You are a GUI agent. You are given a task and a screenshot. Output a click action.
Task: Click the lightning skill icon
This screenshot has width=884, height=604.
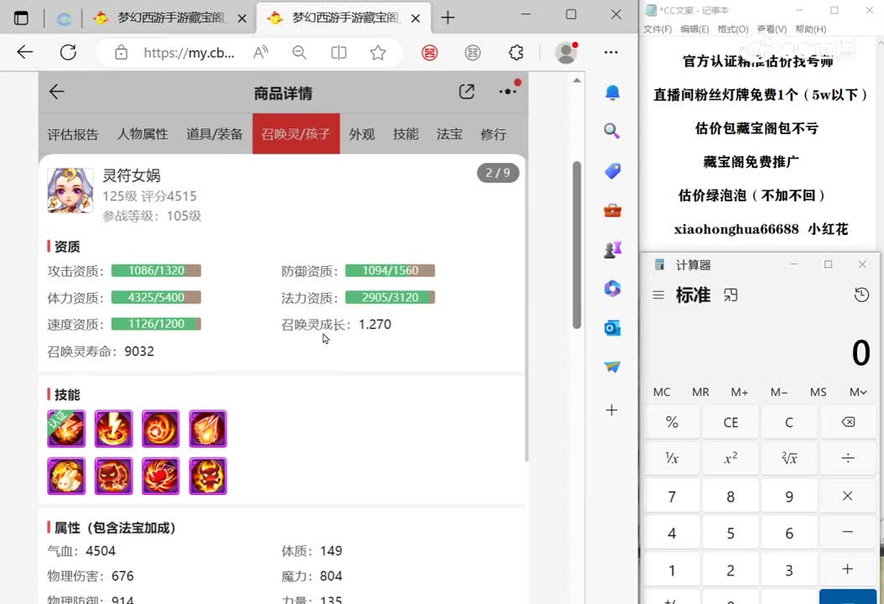[113, 429]
